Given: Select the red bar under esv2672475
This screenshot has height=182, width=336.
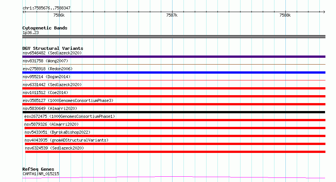Looking at the screenshot, I should (175, 120).
